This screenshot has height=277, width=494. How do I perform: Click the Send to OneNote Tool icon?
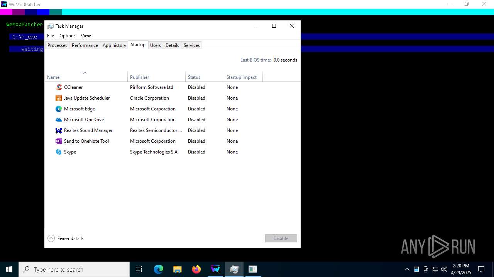pos(59,141)
